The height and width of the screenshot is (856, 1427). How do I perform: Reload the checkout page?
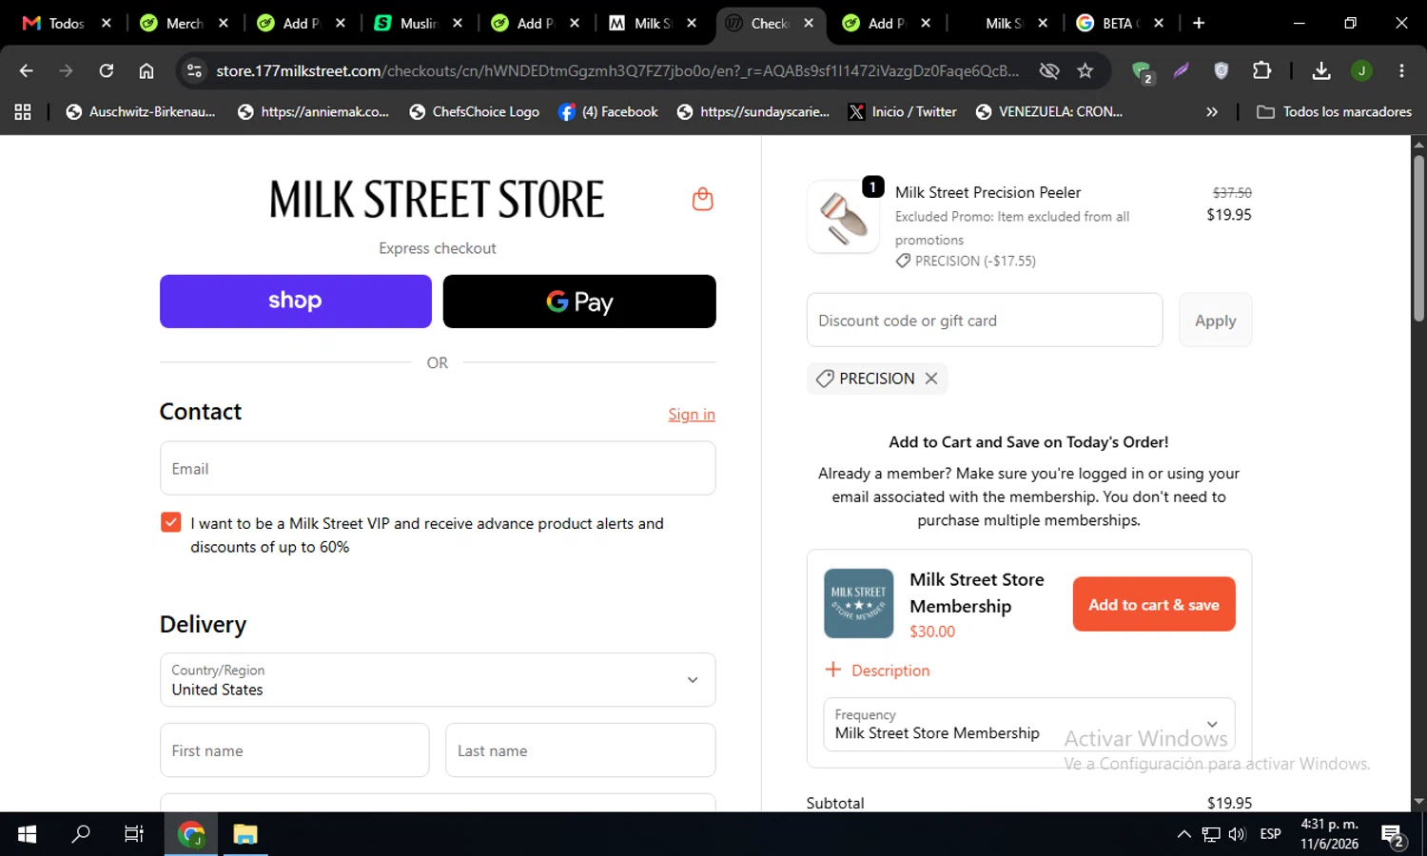[x=107, y=70]
